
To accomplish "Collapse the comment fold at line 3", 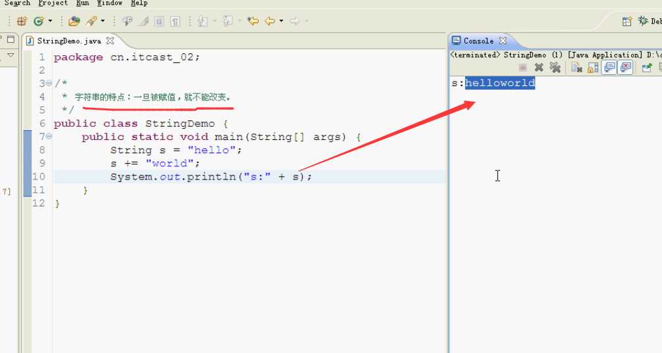I will tap(49, 83).
